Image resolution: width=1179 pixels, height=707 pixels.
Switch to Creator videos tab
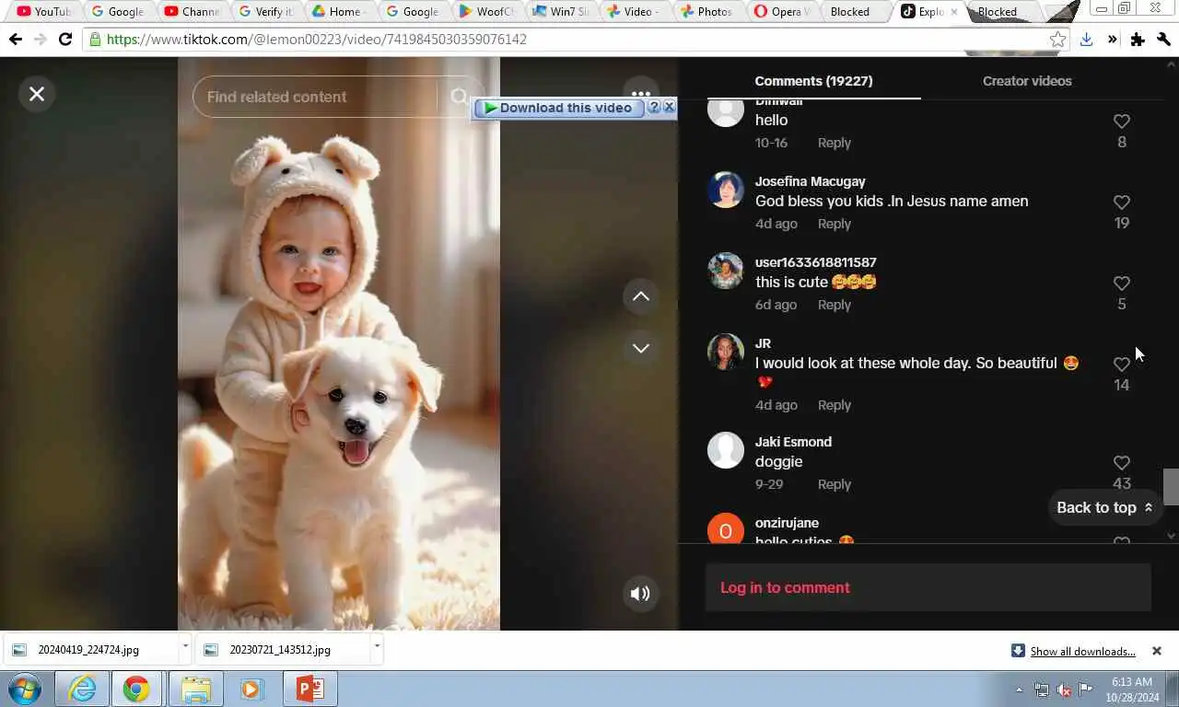click(1027, 81)
